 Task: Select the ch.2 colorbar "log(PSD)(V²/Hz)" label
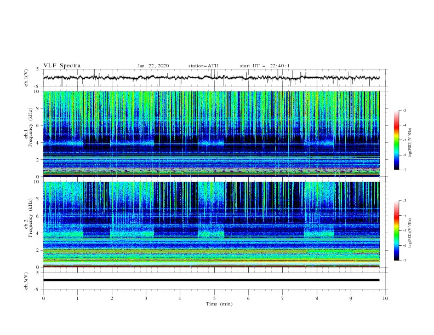[x=410, y=233]
